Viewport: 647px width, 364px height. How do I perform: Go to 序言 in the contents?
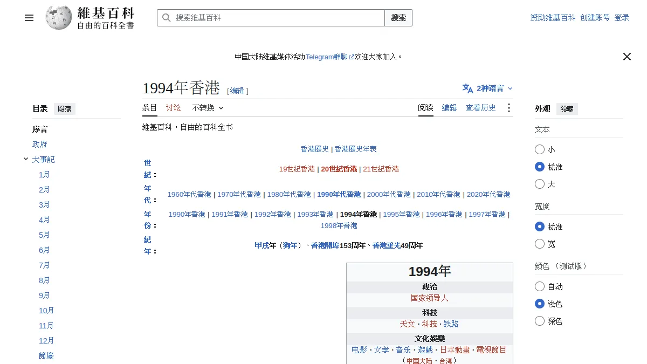tap(40, 129)
